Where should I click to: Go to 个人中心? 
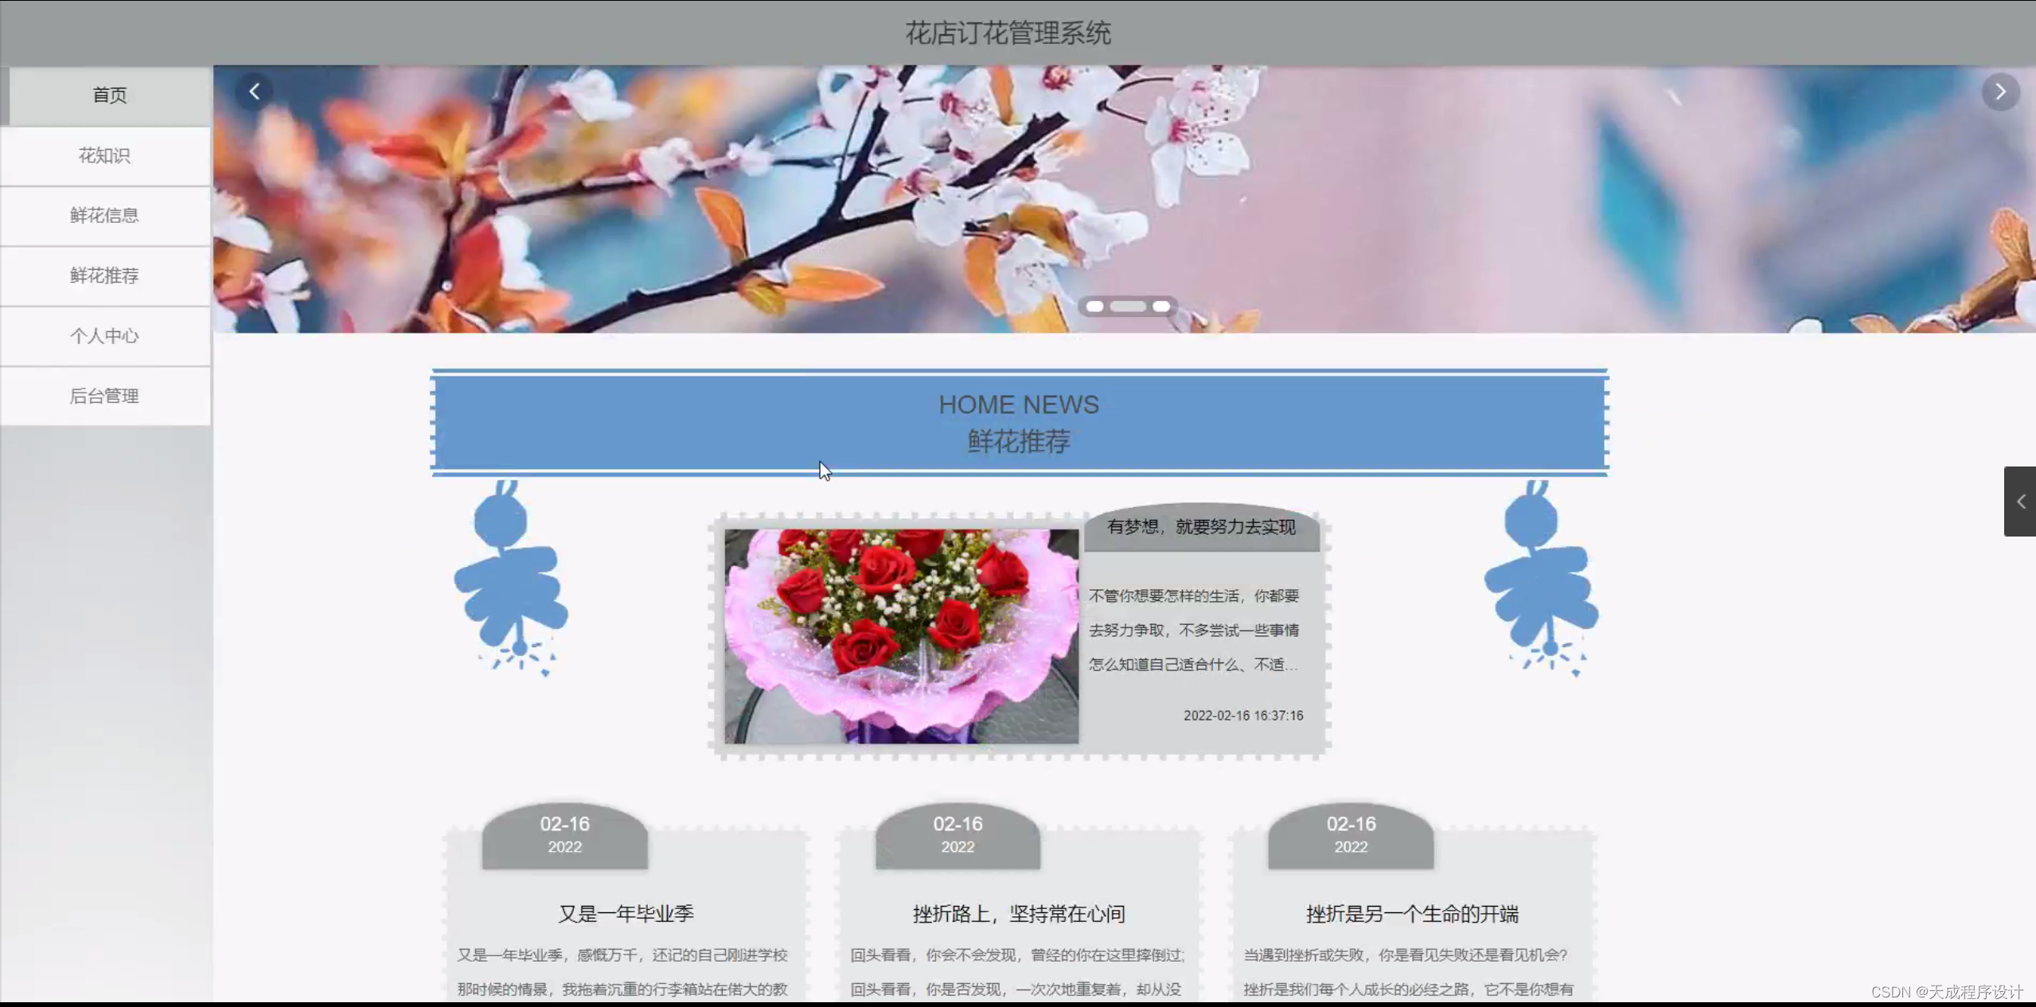click(x=104, y=336)
